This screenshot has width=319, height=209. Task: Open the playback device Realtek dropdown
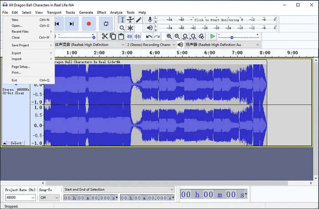tap(222, 45)
